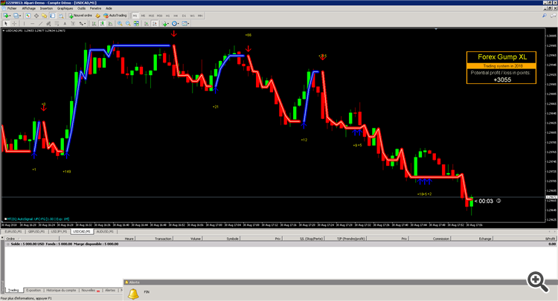Open the new chart toolbar icon
Screen dimensions: 558x301
[6, 16]
